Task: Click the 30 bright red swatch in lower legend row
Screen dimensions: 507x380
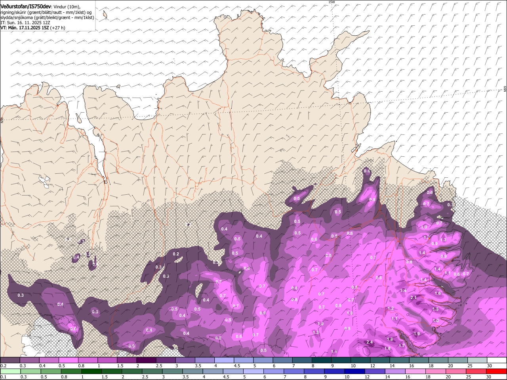Action: (x=496, y=371)
